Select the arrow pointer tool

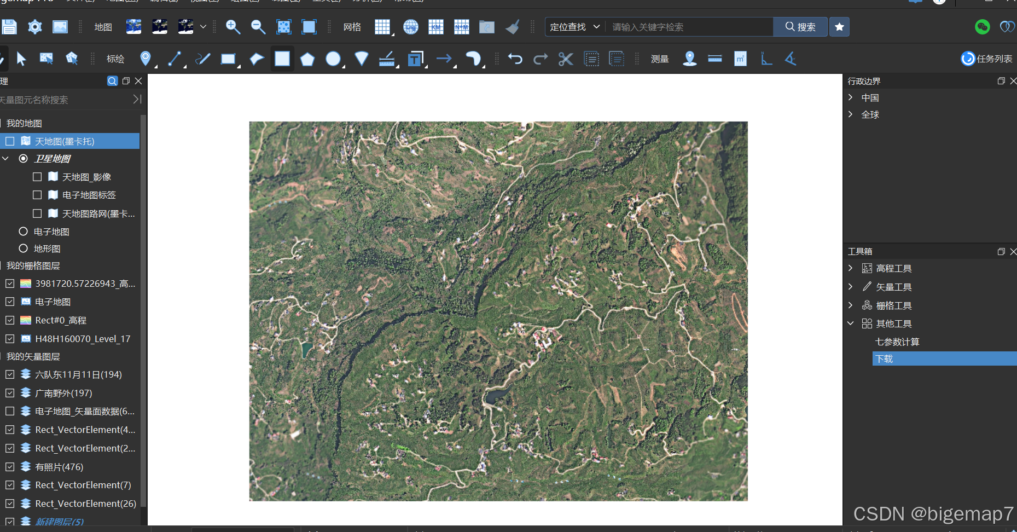pos(21,59)
